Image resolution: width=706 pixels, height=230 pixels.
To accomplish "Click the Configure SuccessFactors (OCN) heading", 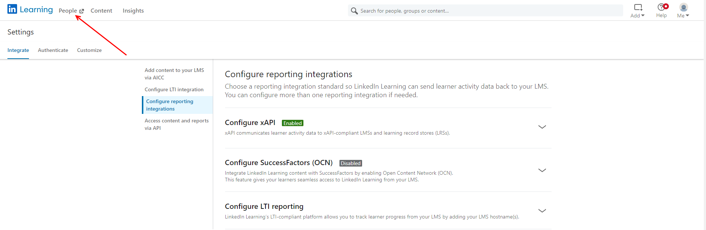I will click(279, 163).
